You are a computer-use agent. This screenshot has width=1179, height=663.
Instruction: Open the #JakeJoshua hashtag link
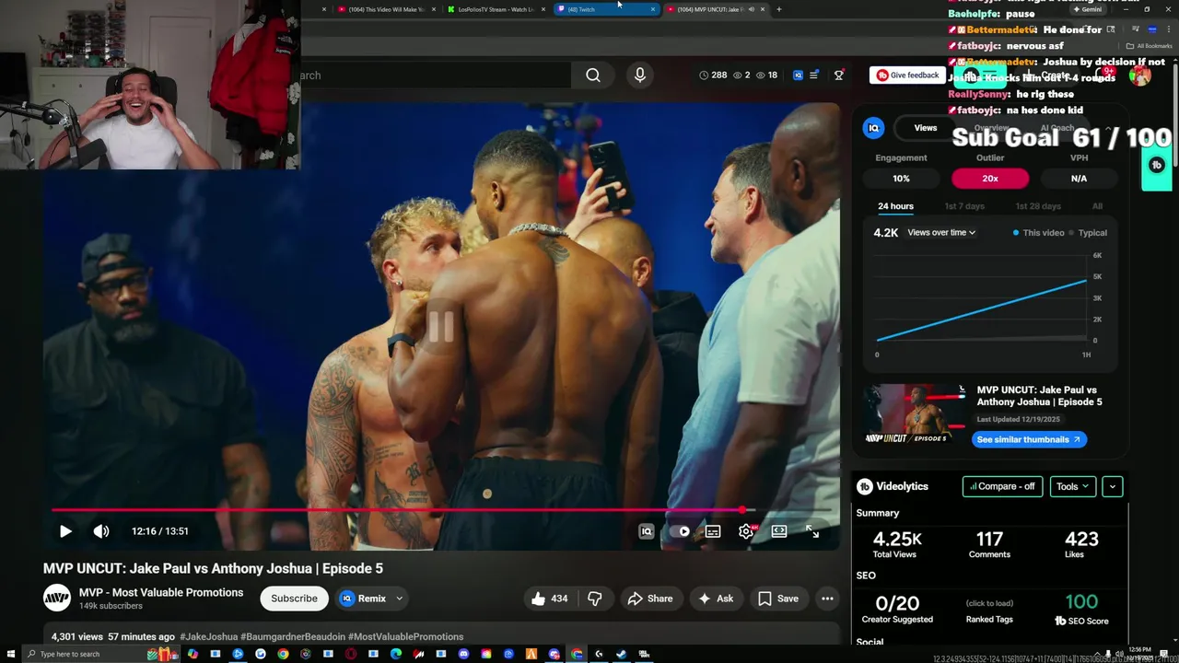point(208,636)
